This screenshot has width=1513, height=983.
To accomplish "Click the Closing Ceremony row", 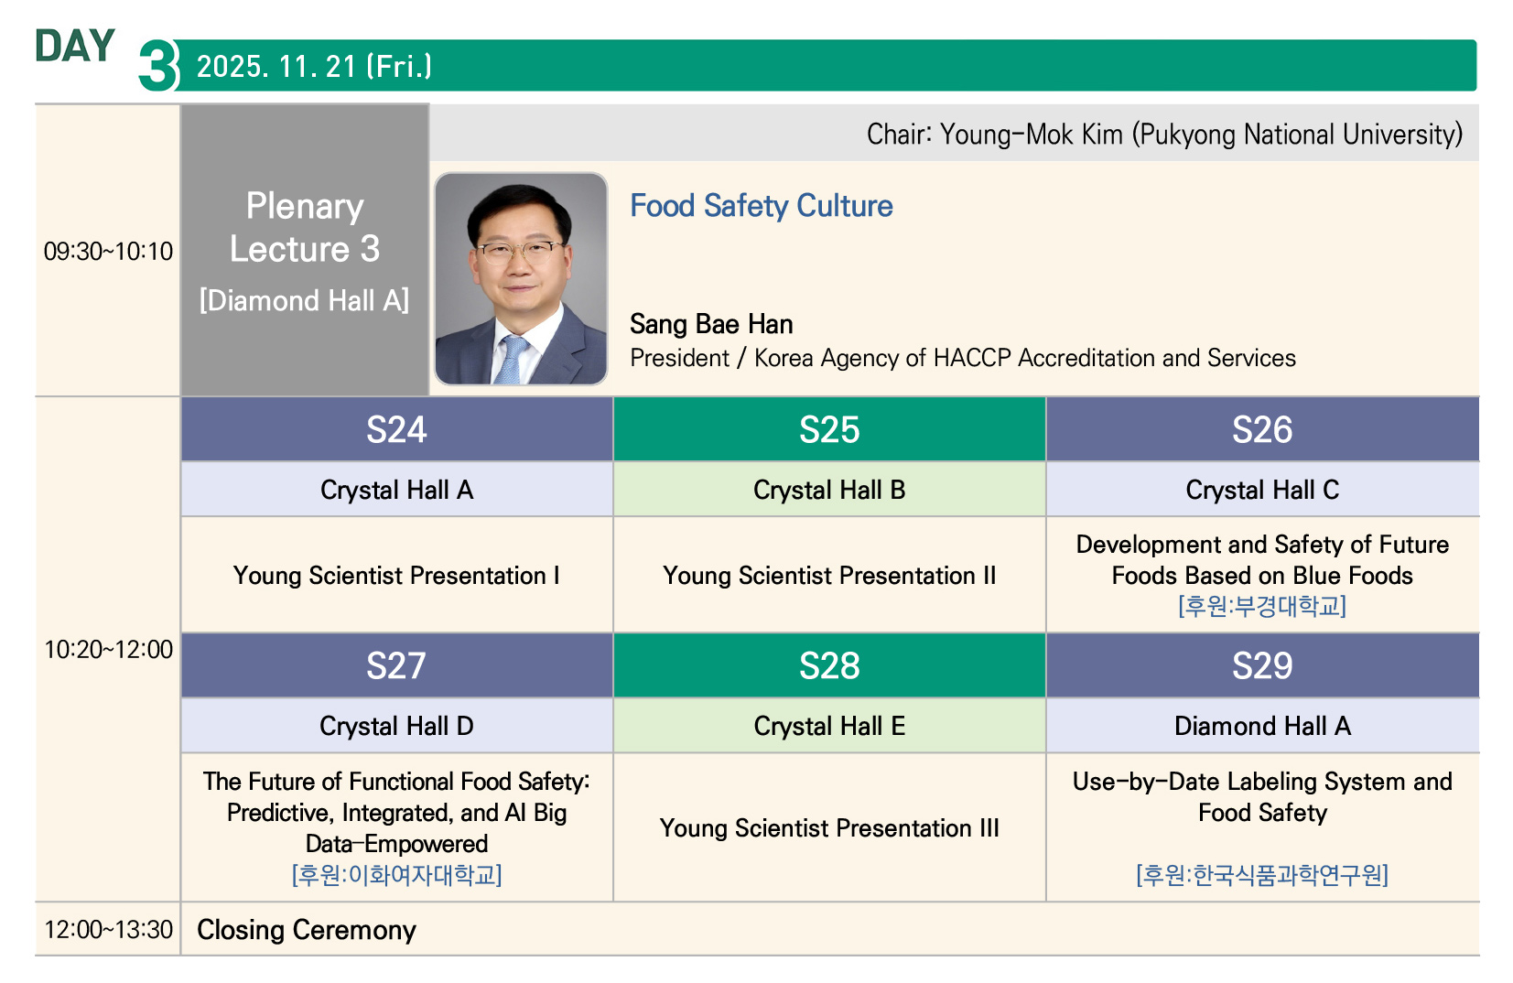I will point(307,930).
